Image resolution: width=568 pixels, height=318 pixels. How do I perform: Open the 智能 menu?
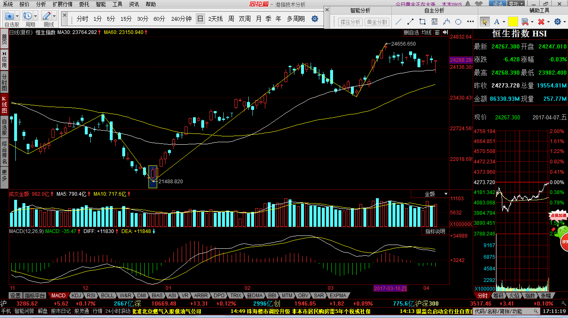(101, 4)
